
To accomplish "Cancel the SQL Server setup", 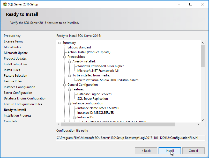I will (193, 151).
